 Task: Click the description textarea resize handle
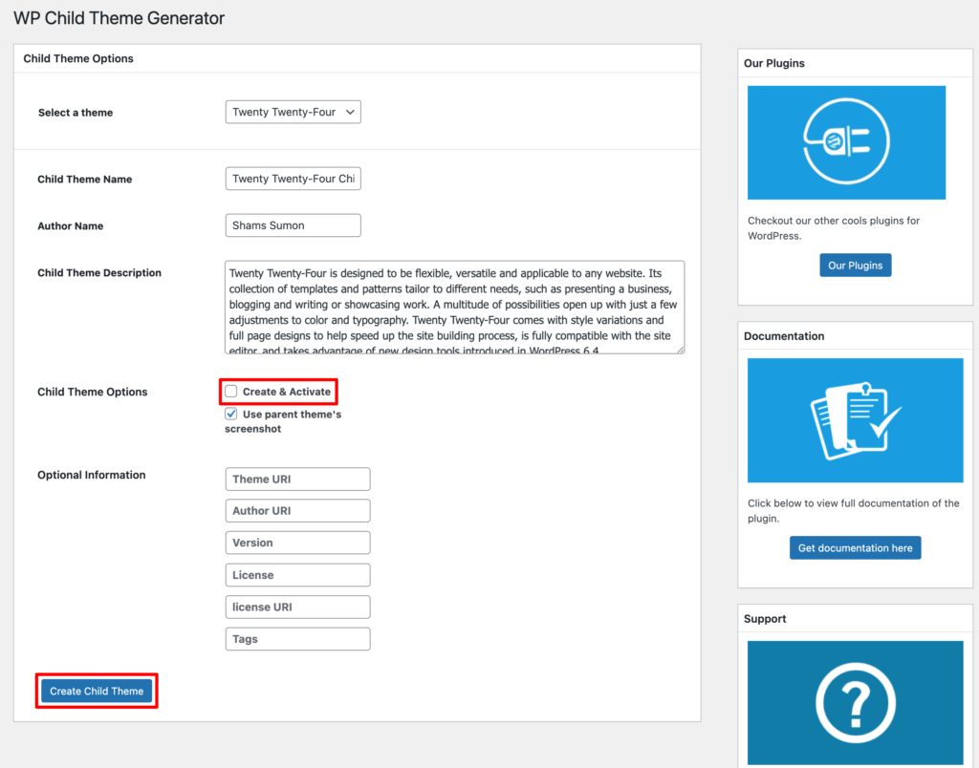(x=681, y=350)
